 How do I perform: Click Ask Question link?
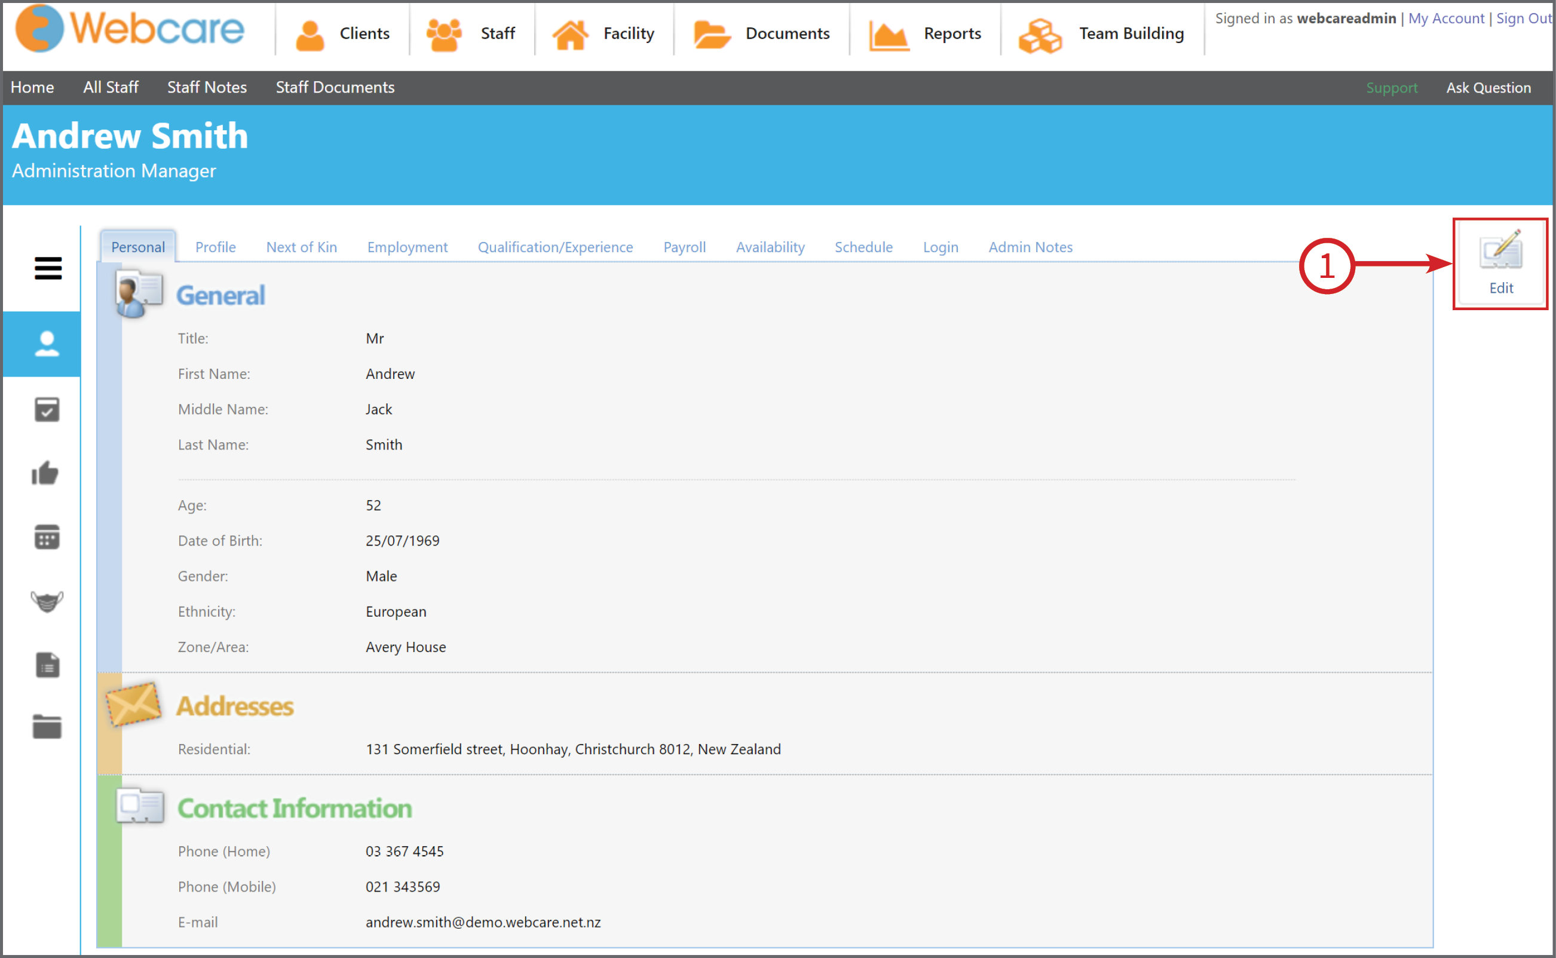click(x=1489, y=88)
